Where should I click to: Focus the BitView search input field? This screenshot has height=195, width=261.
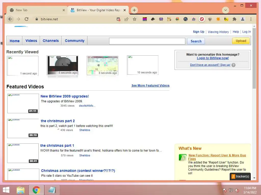(147, 41)
